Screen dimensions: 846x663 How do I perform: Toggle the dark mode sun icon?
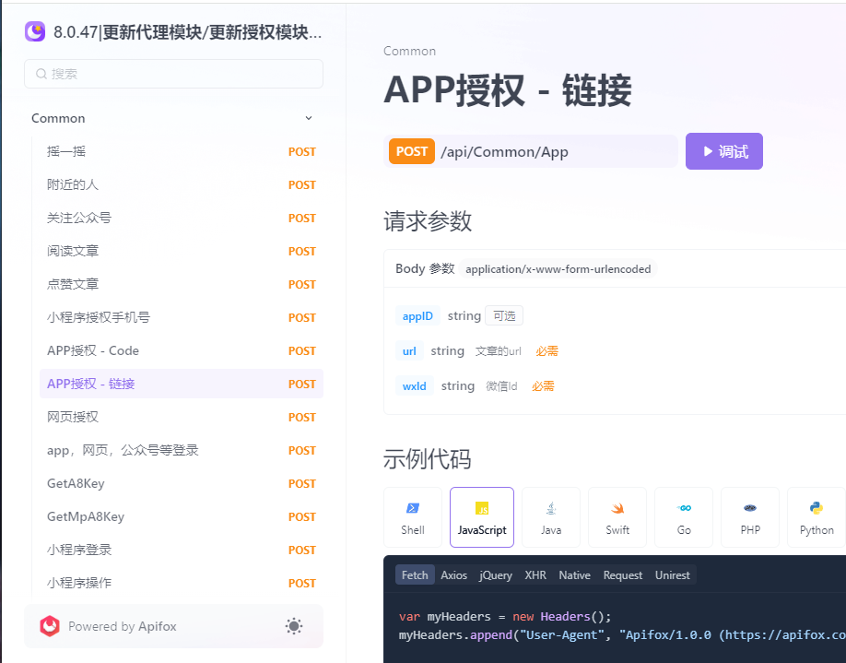(293, 625)
